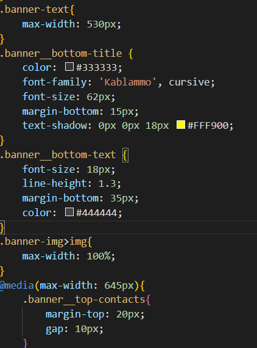Click the closing brace after color #444444
The width and height of the screenshot is (257, 348).
[x=2, y=228]
